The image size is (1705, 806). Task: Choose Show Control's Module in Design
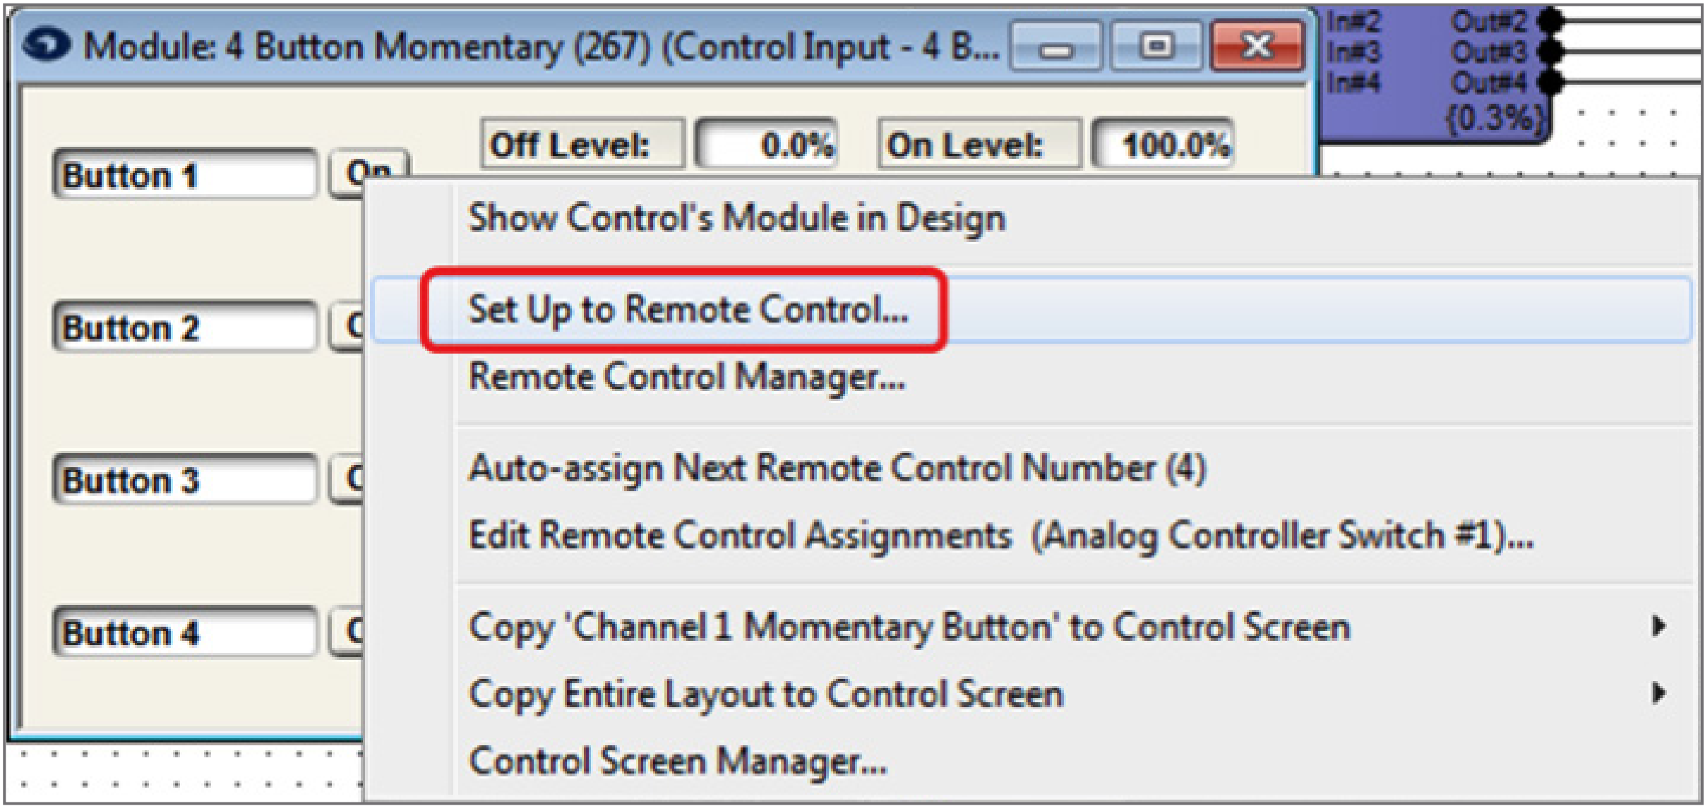[736, 217]
